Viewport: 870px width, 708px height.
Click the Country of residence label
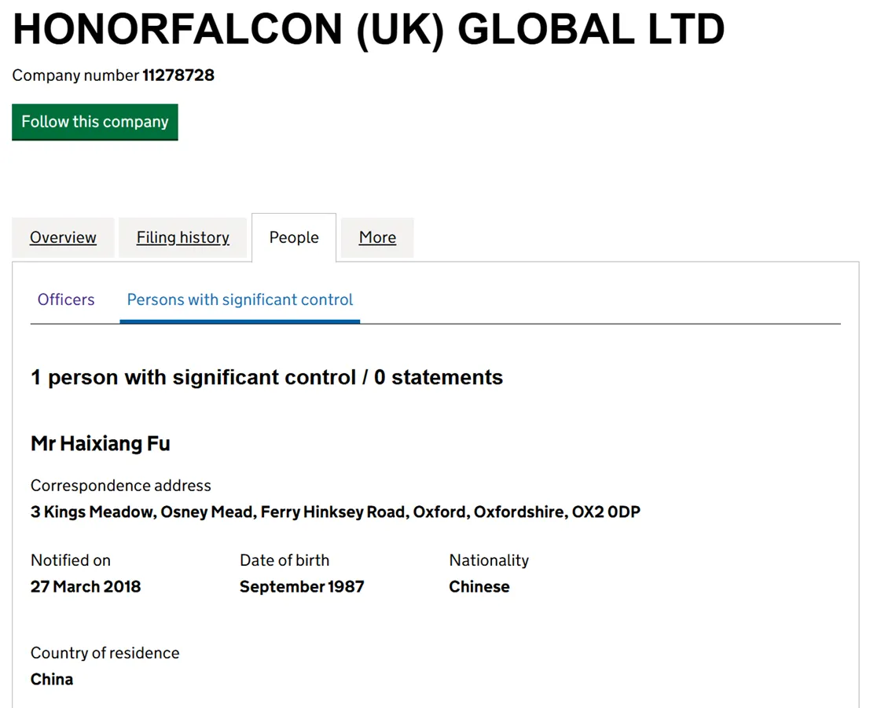105,653
